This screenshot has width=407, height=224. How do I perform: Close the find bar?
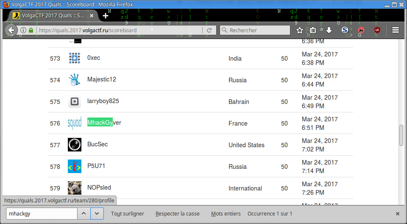click(x=397, y=213)
